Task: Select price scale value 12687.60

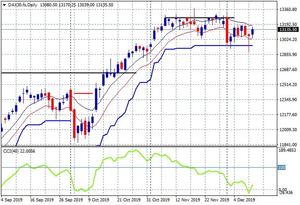Action: 288,69
